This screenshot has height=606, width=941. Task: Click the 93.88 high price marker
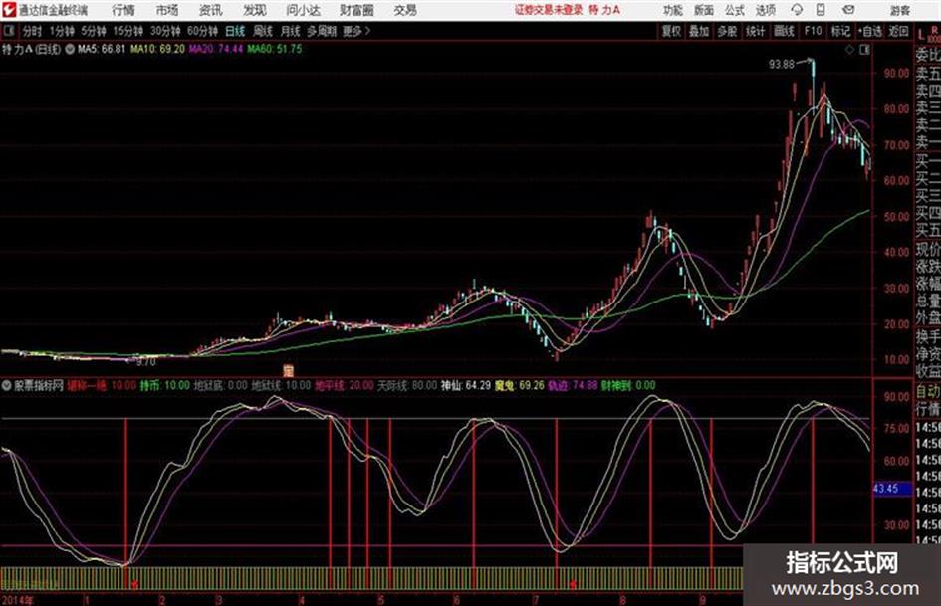click(x=782, y=64)
